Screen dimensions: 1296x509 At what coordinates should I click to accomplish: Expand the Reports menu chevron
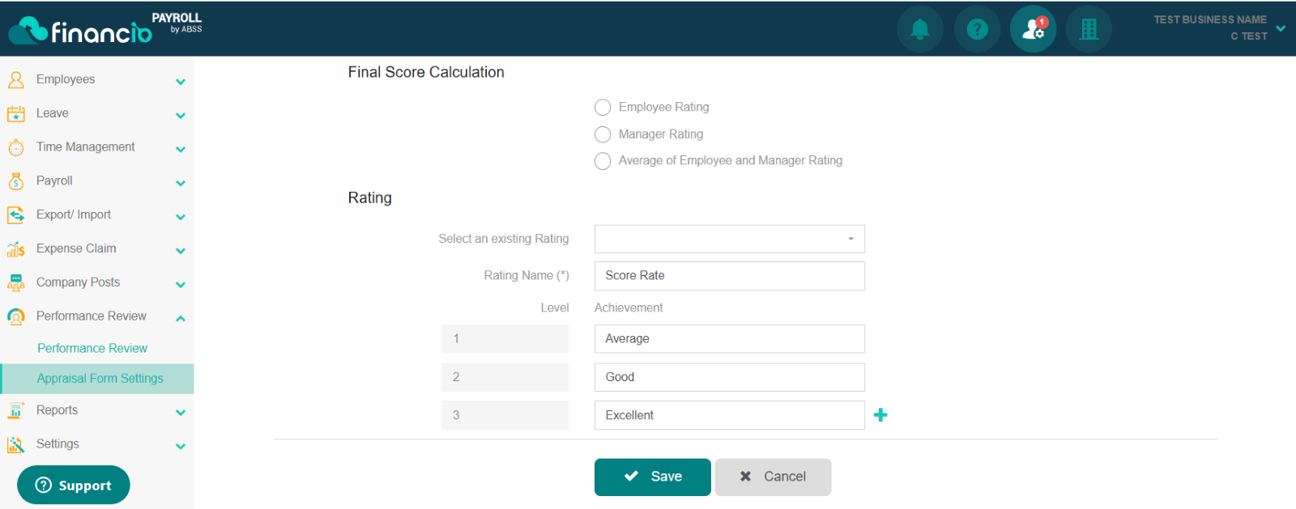pyautogui.click(x=181, y=412)
